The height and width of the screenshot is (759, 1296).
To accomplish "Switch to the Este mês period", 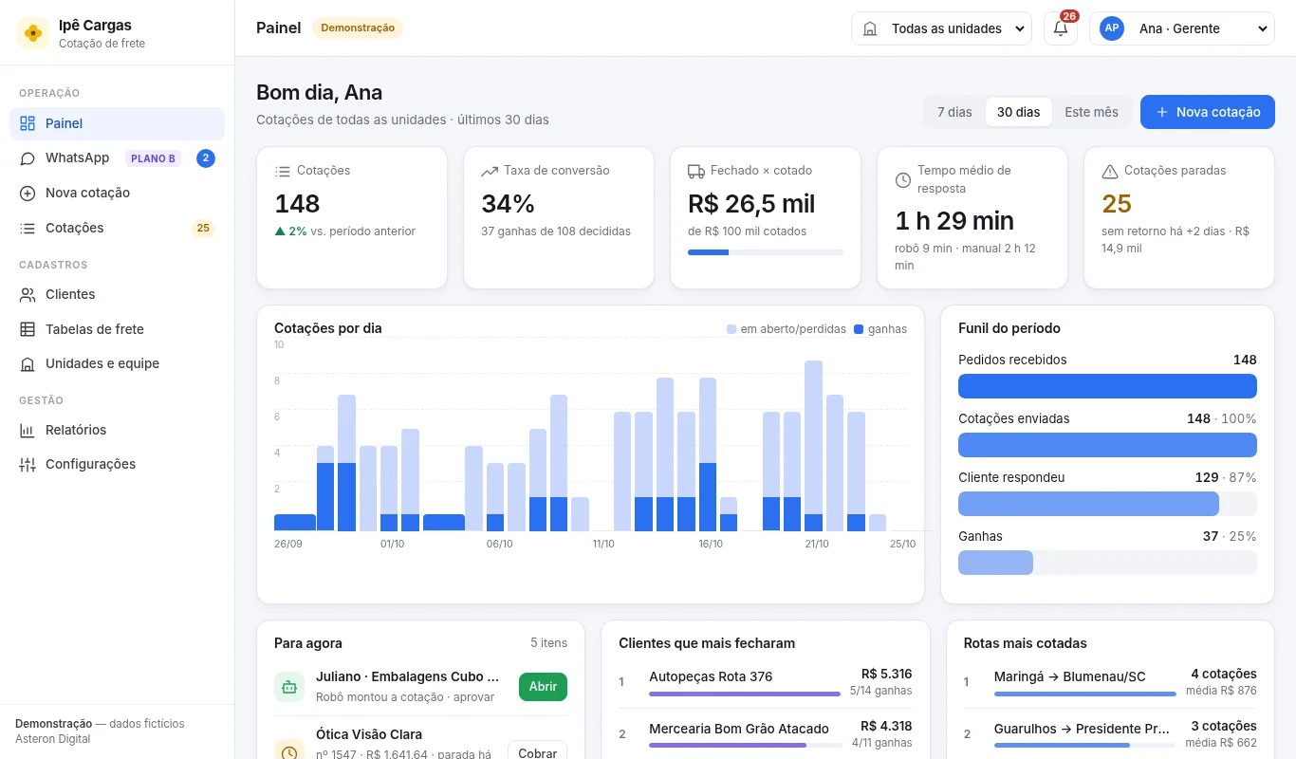I will coord(1091,112).
